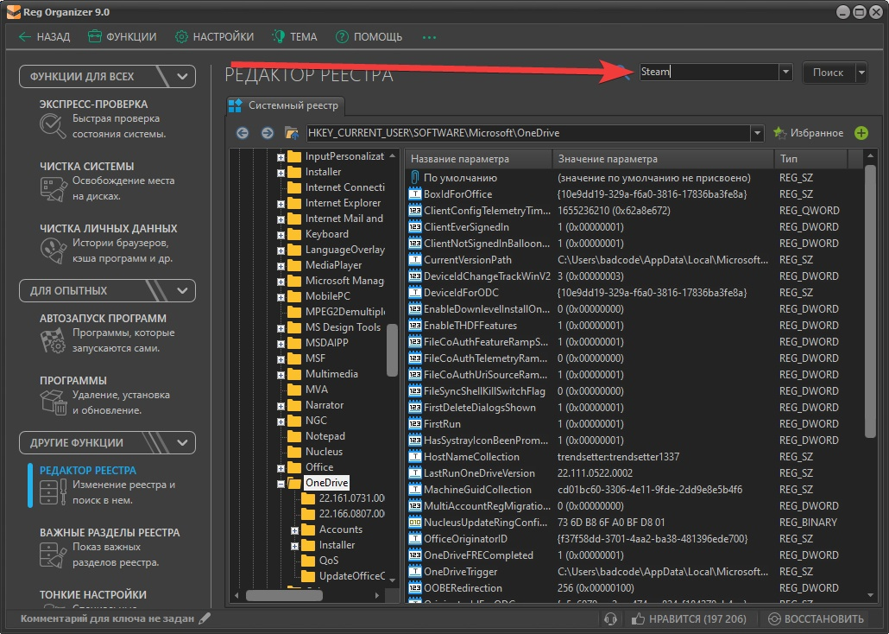The height and width of the screenshot is (634, 889).
Task: Open Чистка личных данных privacy cleanup
Action: click(x=108, y=244)
